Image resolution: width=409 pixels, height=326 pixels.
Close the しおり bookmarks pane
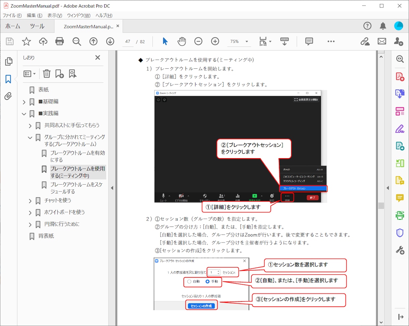(98, 57)
